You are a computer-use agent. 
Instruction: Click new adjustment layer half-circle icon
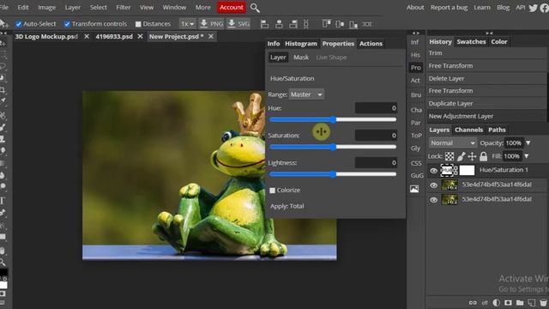click(496, 303)
